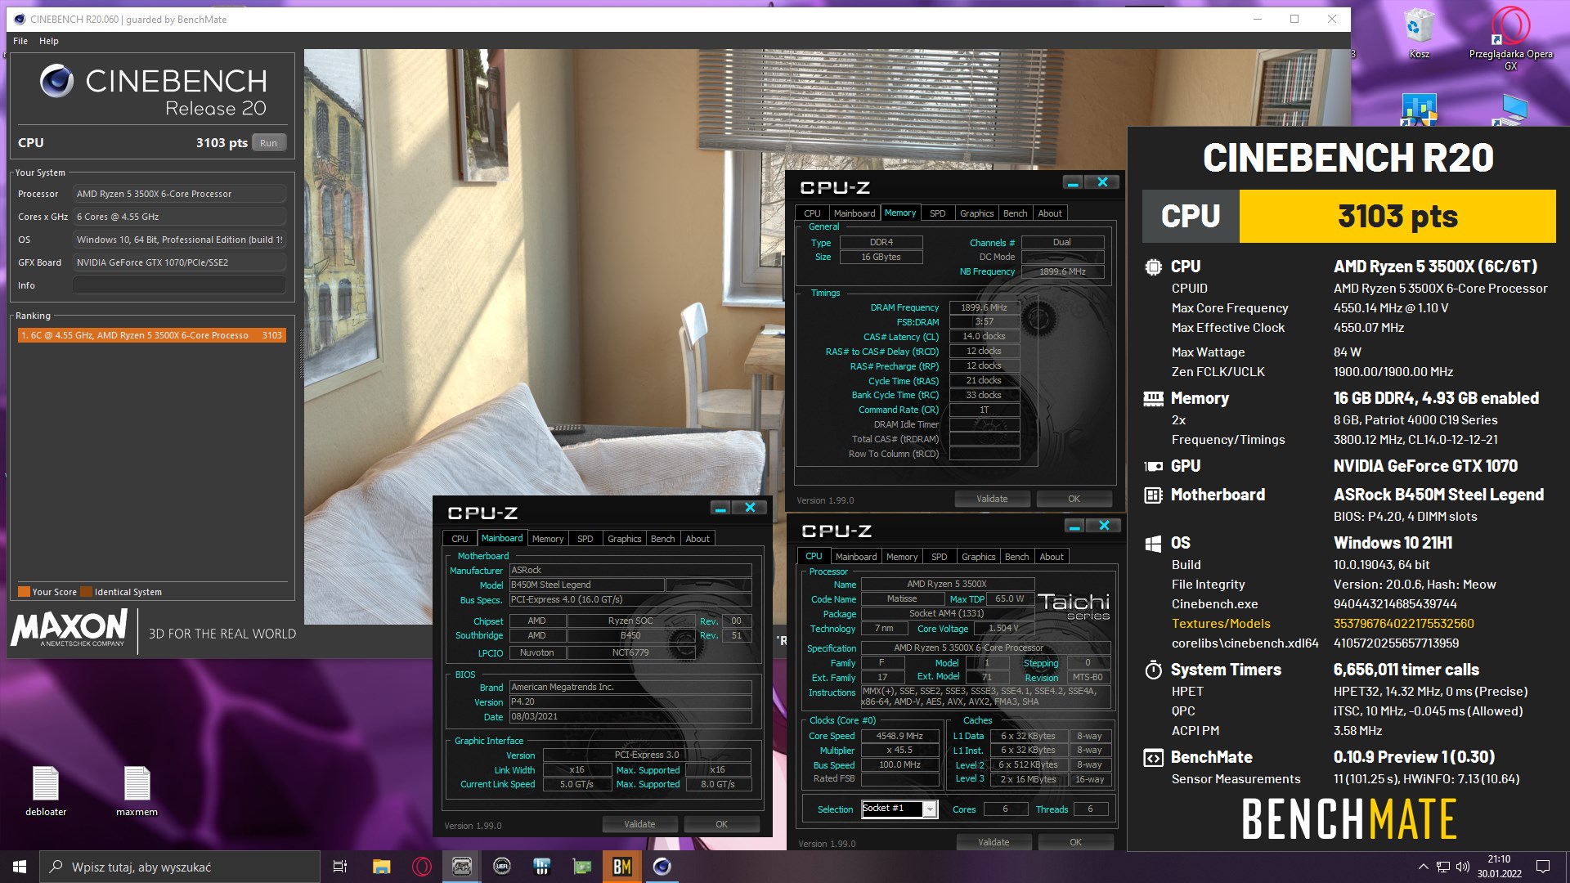Viewport: 1570px width, 883px height.
Task: Click the Cinebench sphere logo in the header
Action: coord(56,81)
